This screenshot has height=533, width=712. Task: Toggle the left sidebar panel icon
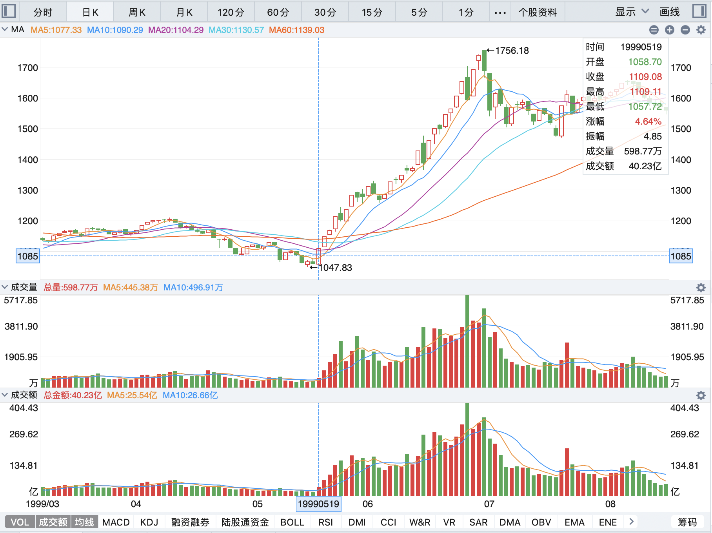[9, 11]
